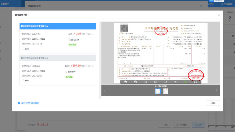The width and height of the screenshot is (235, 132).
Task: Go to the next invoice image
Action: (217, 90)
